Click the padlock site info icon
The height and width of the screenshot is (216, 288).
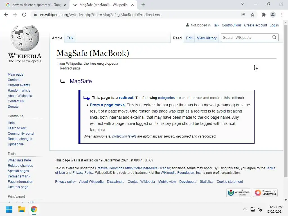pyautogui.click(x=35, y=15)
